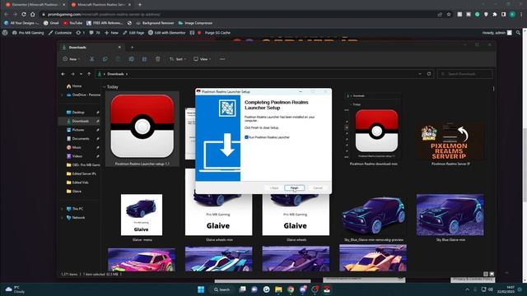This screenshot has width=527, height=296.
Task: Add a new Explorer tab
Action: tap(132, 48)
